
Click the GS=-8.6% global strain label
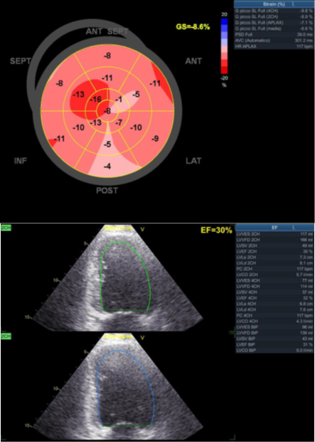[192, 28]
